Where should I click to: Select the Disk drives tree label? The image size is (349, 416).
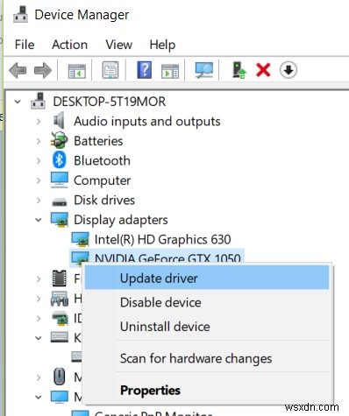[x=104, y=201]
